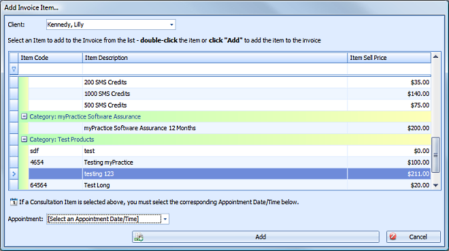This screenshot has height=251, width=449.
Task: Click the filter funnel icon in grid
Action: (14, 69)
